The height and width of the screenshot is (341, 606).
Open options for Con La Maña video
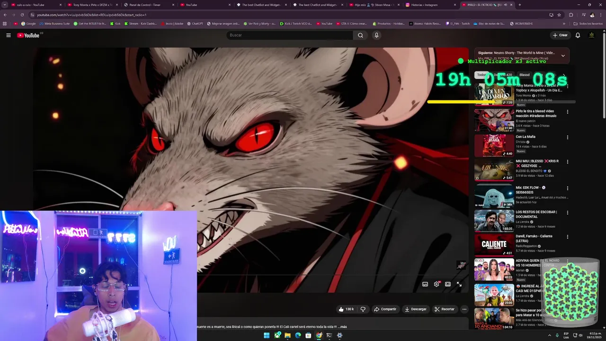click(x=567, y=137)
